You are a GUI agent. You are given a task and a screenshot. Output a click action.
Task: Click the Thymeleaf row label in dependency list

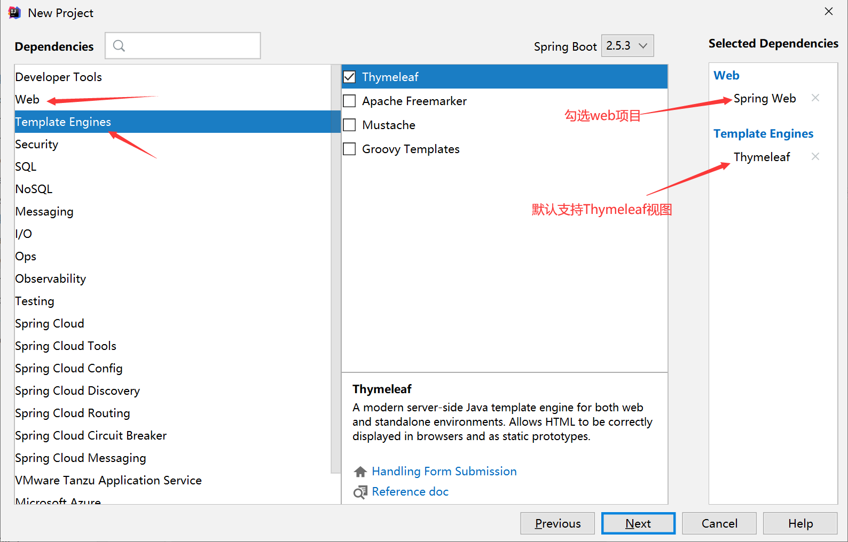point(390,77)
